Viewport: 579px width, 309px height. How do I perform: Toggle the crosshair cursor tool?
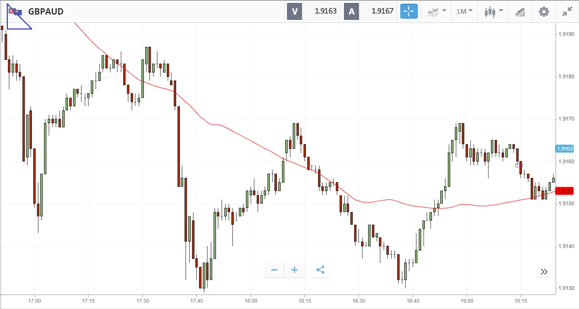tap(408, 11)
